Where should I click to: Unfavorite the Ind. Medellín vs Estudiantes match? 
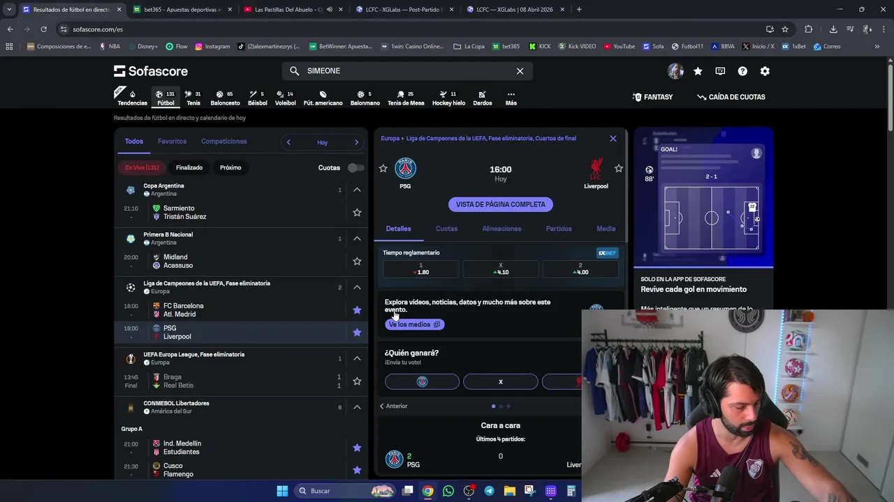pyautogui.click(x=357, y=448)
